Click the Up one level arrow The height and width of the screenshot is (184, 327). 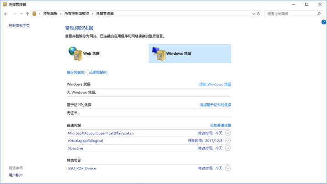click(x=27, y=14)
